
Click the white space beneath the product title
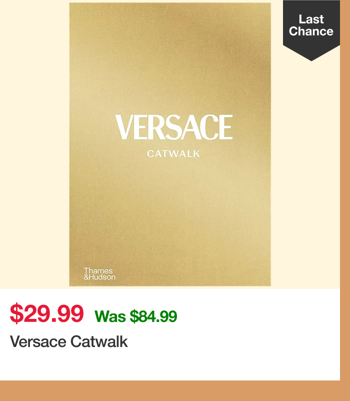170,364
